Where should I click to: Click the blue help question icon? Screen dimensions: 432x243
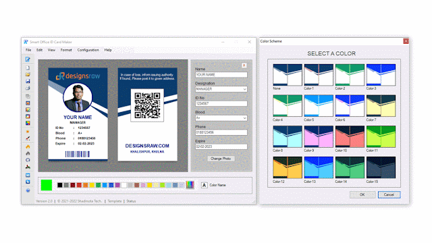[x=28, y=190]
